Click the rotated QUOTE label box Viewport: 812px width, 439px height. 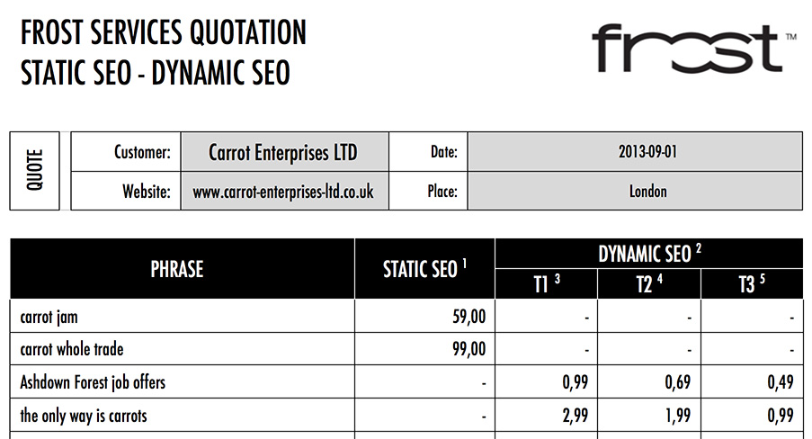34,171
